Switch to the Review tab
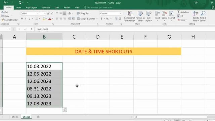This screenshot has width=215, height=121. point(67,7)
